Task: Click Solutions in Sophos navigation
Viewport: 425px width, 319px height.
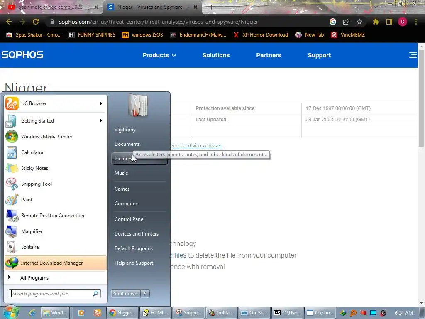Action: (216, 55)
